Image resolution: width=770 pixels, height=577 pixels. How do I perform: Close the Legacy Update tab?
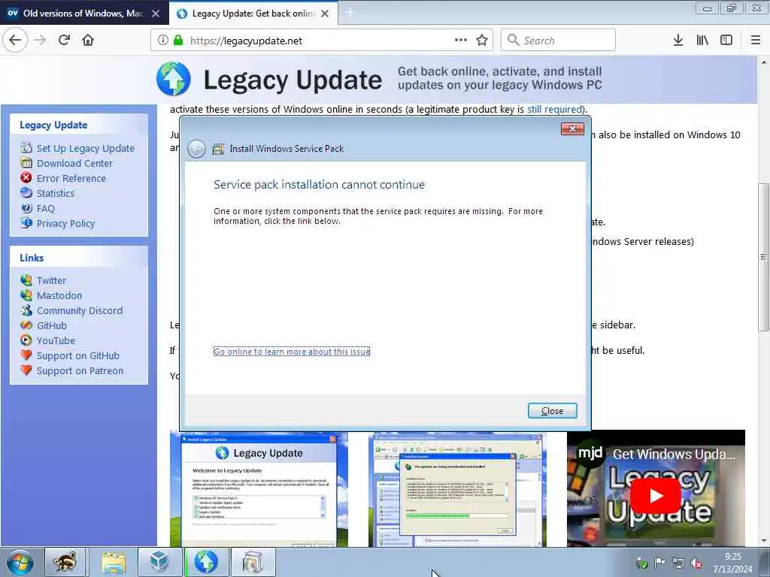(x=325, y=14)
